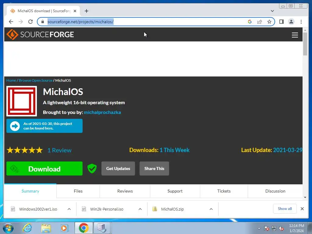Click the network tray icon
Viewport: 312px width, 234px height.
click(274, 228)
